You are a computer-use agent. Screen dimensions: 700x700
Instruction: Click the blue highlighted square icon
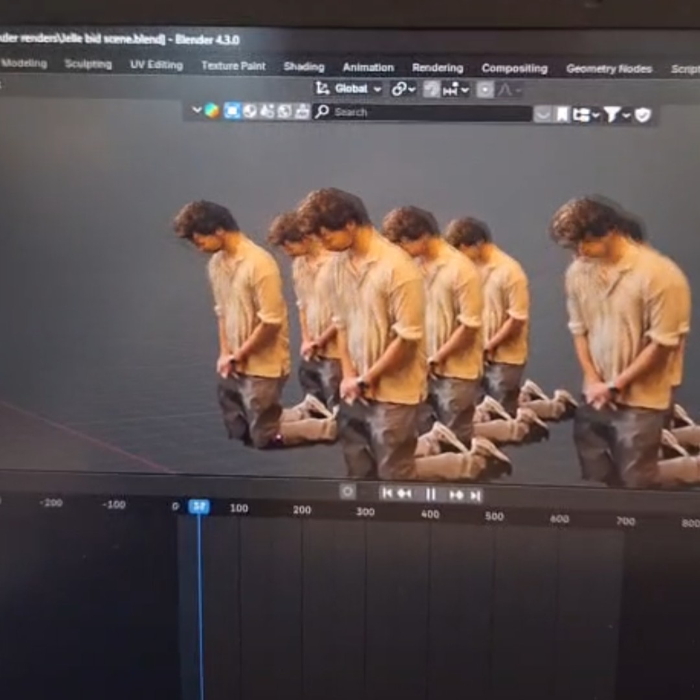pos(232,111)
